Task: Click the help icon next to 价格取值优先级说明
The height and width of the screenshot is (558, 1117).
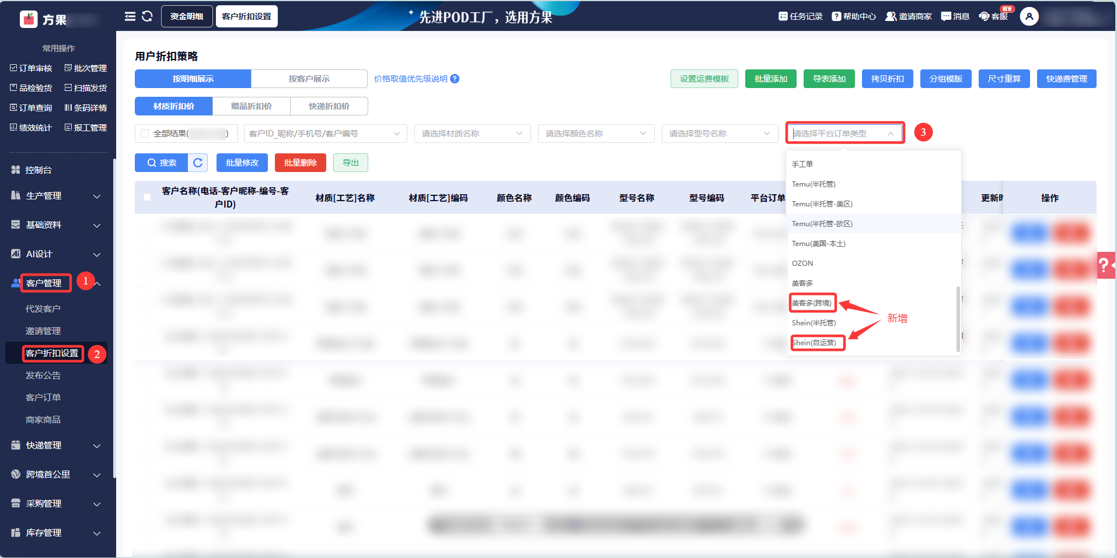Action: coord(455,79)
